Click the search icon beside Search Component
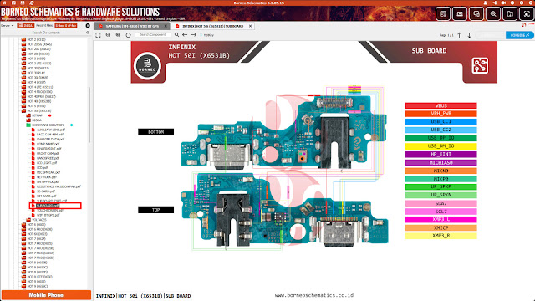Image resolution: width=535 pixels, height=301 pixels. (x=176, y=35)
